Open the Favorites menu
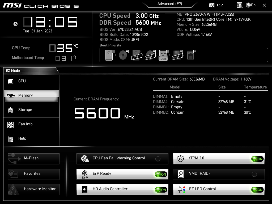Screen dimensions: 272x204 tap(34, 174)
